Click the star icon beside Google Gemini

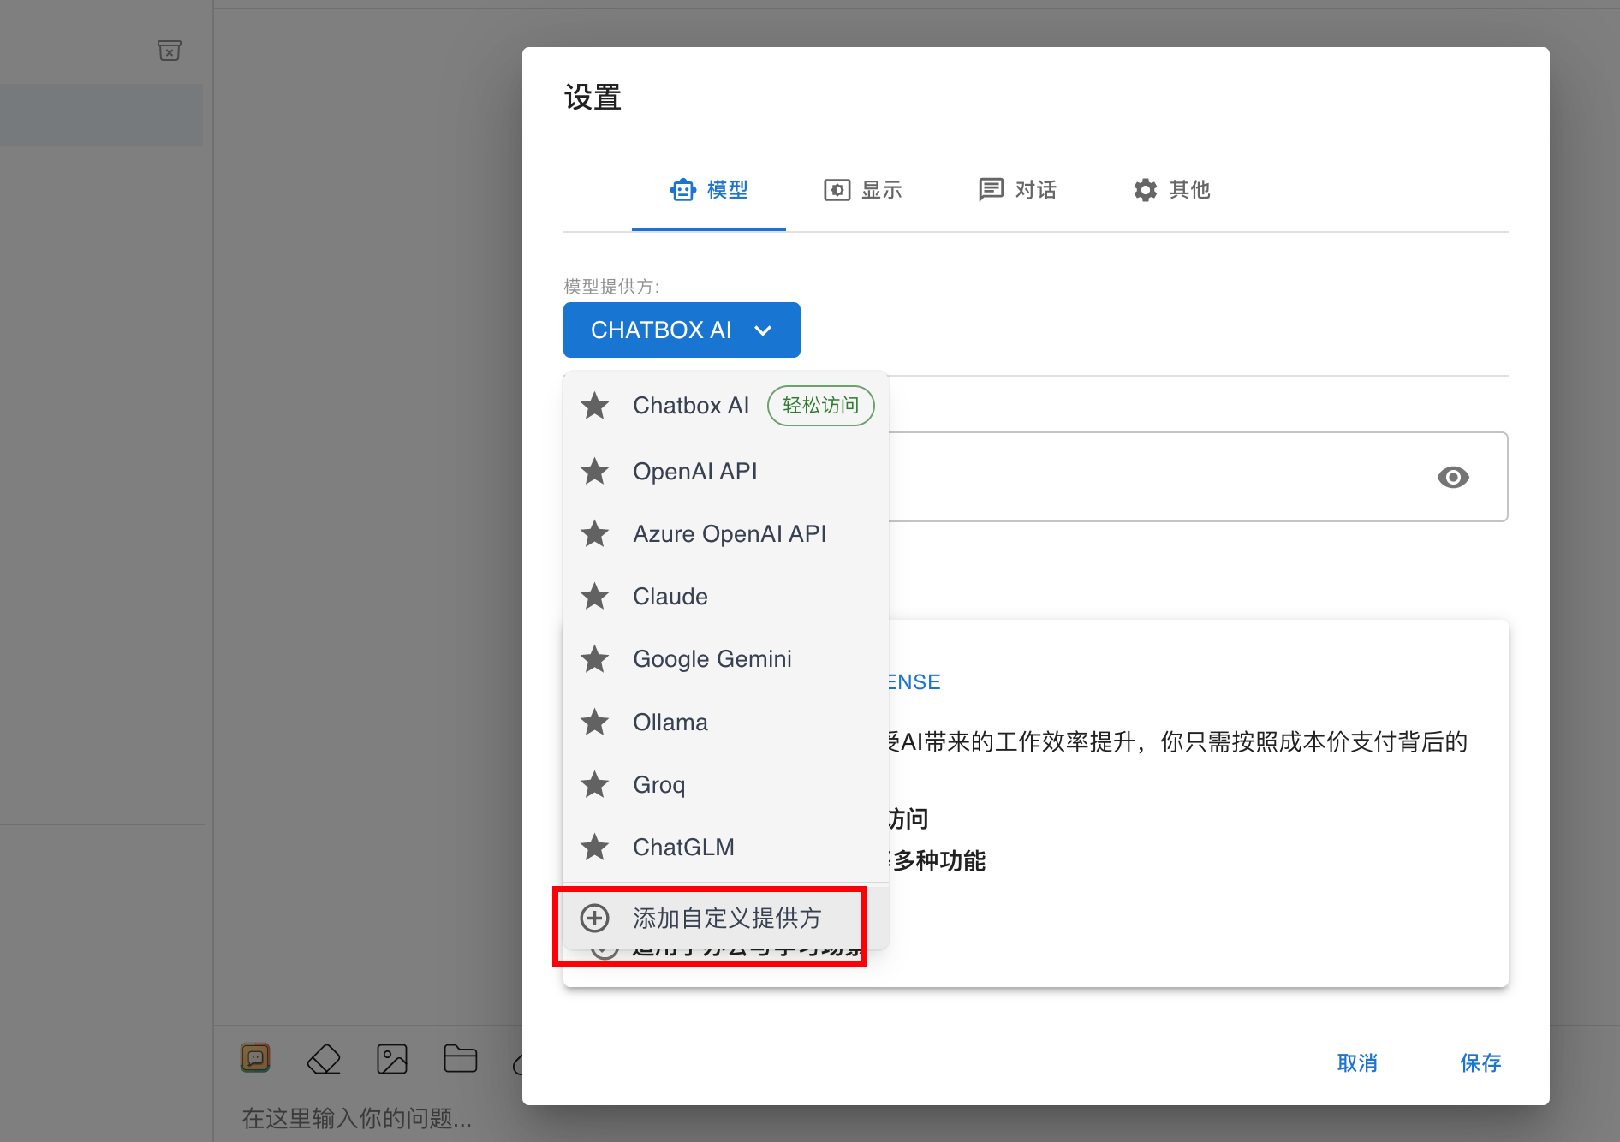[594, 658]
